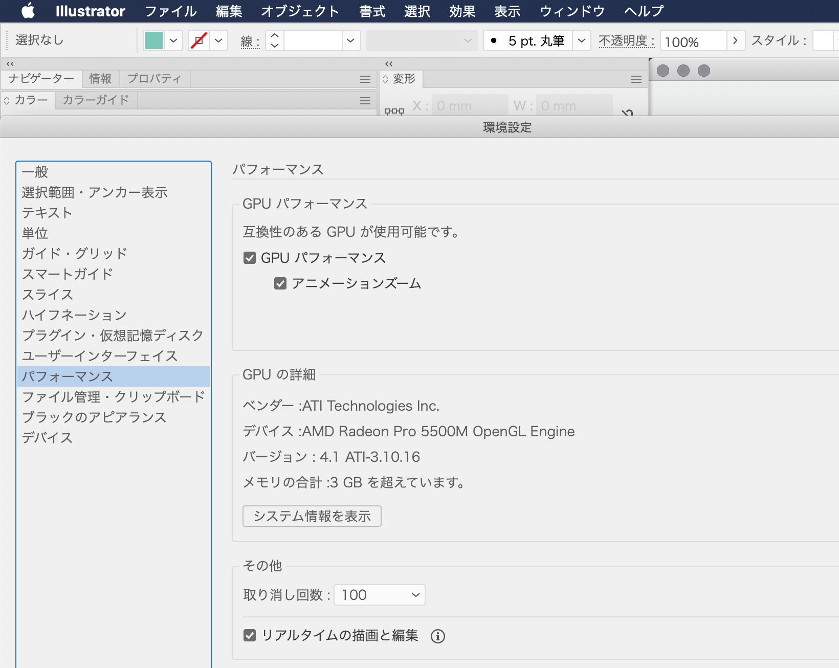Click the 不透明度 label link
This screenshot has height=668, width=839.
(x=626, y=41)
